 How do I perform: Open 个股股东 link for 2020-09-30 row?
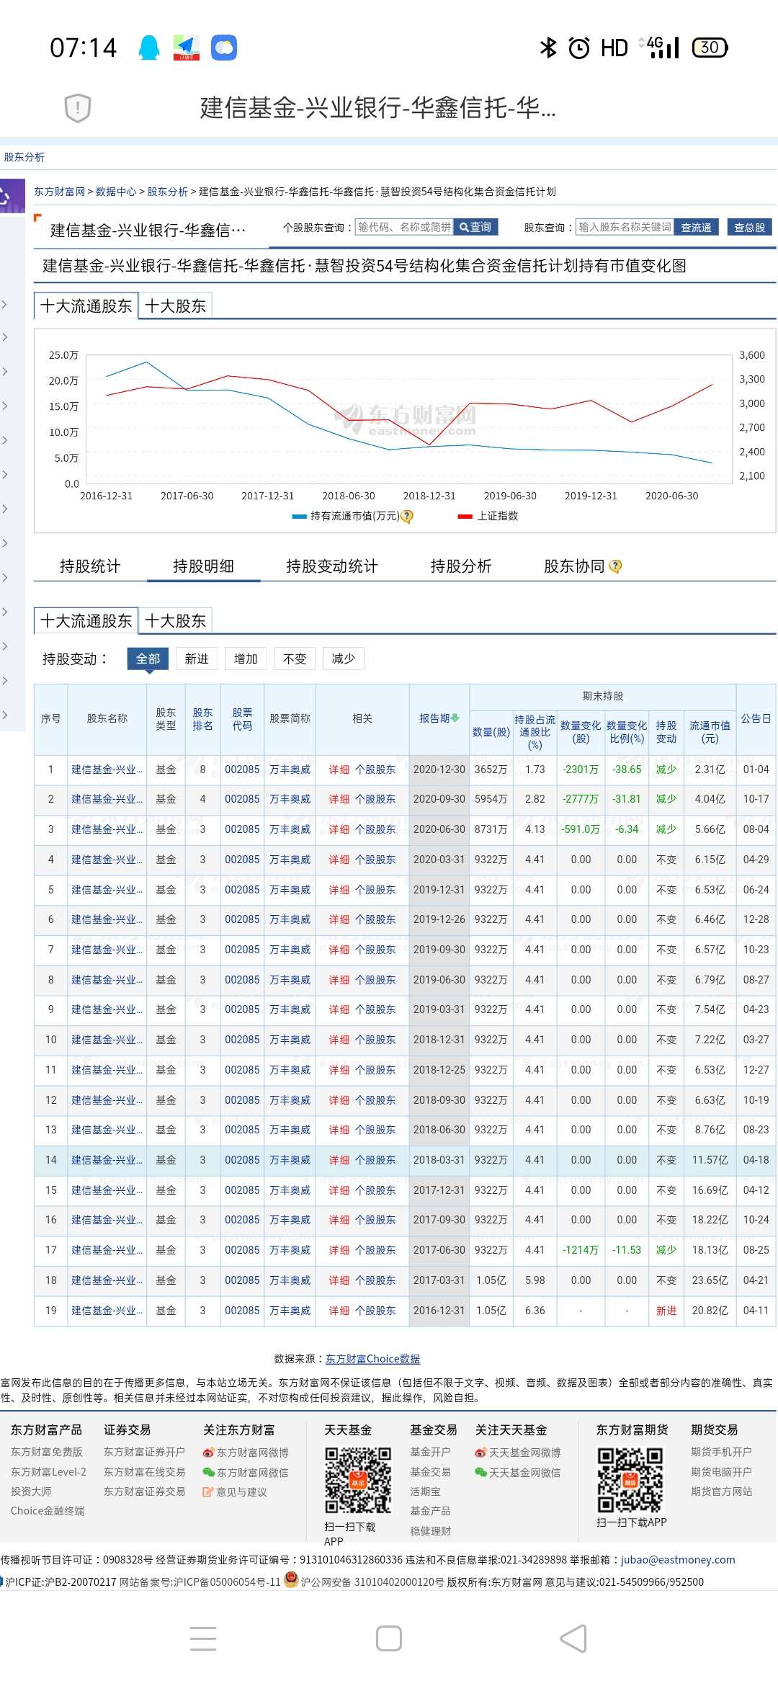pyautogui.click(x=375, y=800)
